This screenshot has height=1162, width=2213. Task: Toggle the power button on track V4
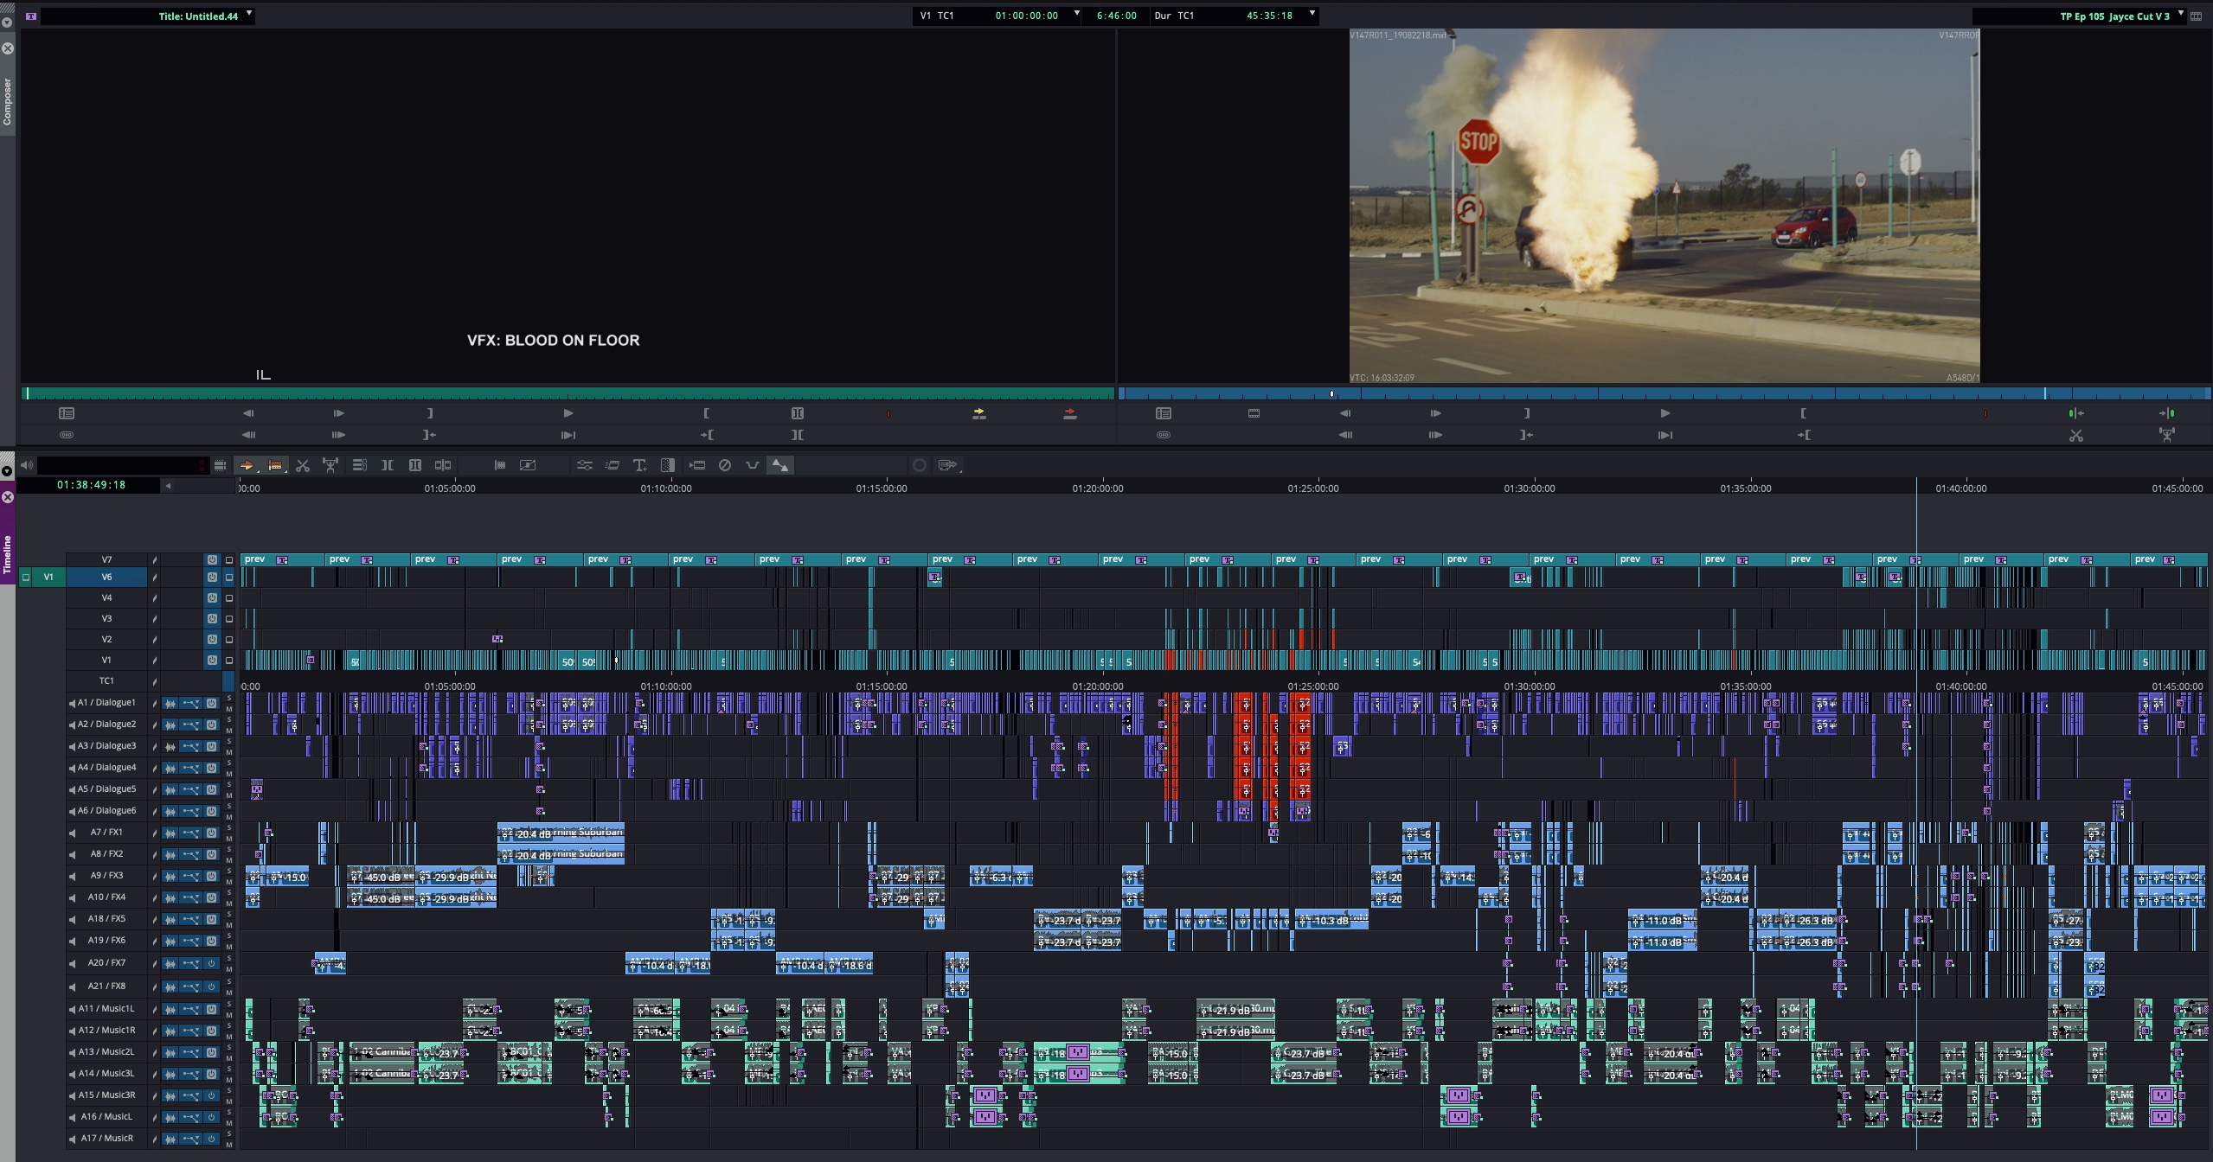211,597
